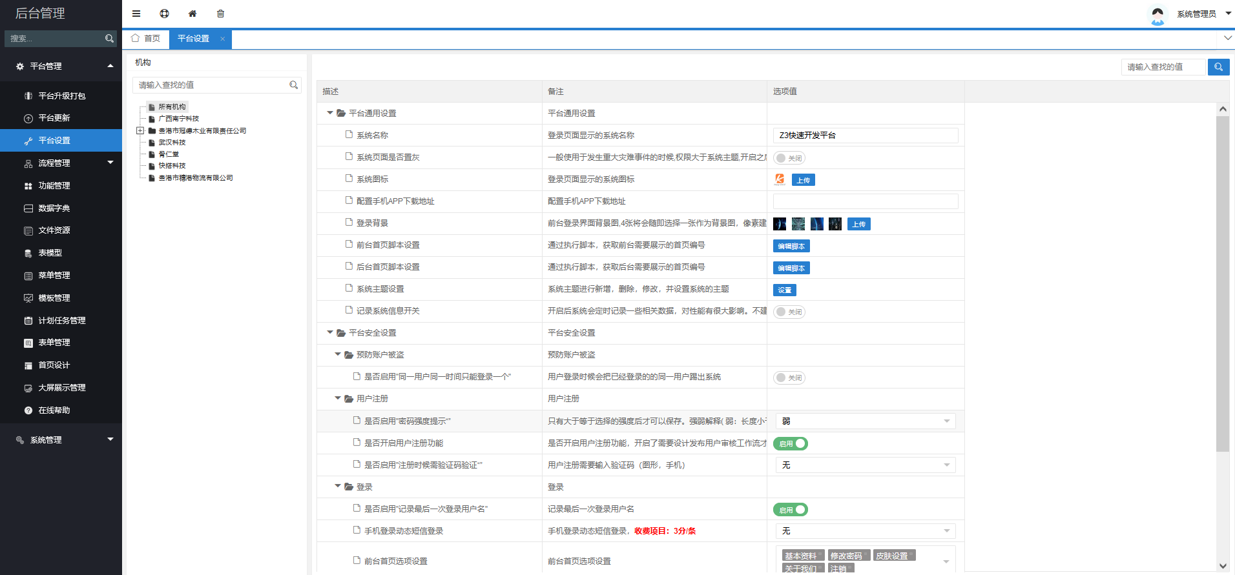The image size is (1235, 575).
Task: Click the 系统名称 input field
Action: pyautogui.click(x=865, y=136)
